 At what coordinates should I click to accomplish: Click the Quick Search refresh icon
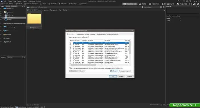point(142,7)
